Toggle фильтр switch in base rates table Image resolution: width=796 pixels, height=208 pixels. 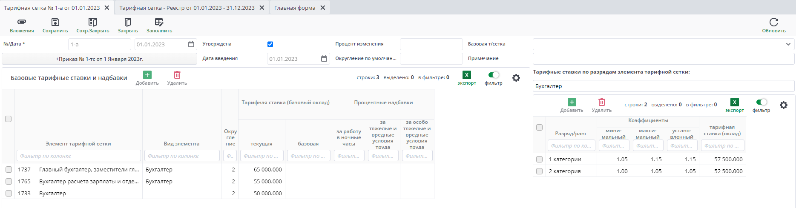(494, 75)
